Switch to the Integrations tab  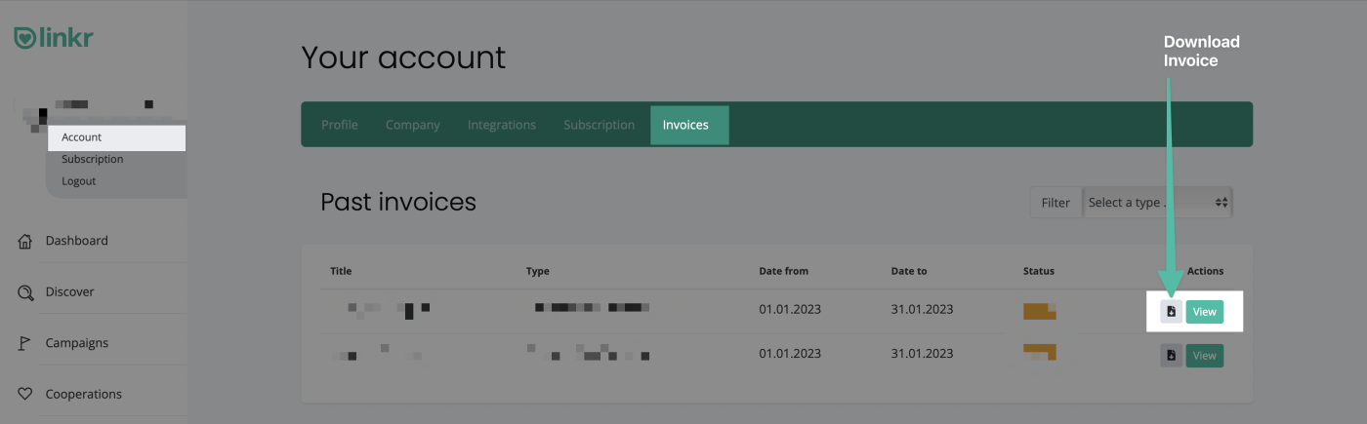coord(502,125)
